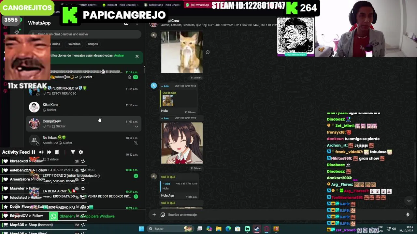Pause the Activity Feed
Image resolution: width=417 pixels, height=234 pixels.
(33, 152)
